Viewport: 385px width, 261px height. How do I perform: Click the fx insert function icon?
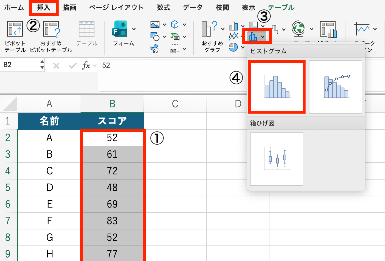(86, 66)
